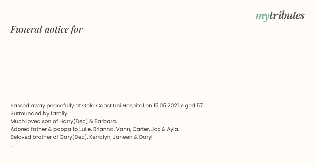315x165 pixels.
Task: Click the 'Passed away peacefully at Gold Coast' line
Action: (x=107, y=106)
